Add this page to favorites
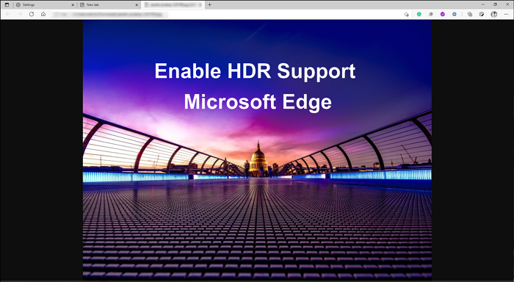Screen dimensions: 514x282 click(407, 14)
